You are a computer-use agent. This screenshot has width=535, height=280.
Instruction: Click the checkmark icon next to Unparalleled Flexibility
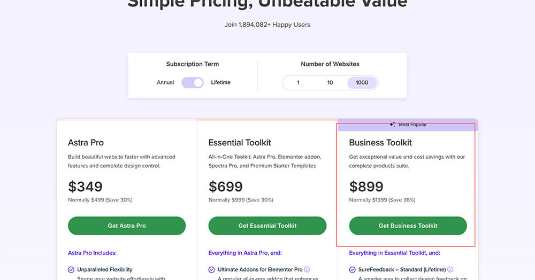71,270
